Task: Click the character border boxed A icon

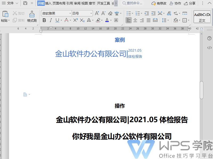Action: [x=116, y=20]
